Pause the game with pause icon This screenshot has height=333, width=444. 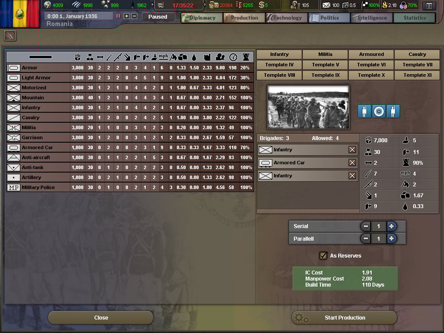pos(118,16)
